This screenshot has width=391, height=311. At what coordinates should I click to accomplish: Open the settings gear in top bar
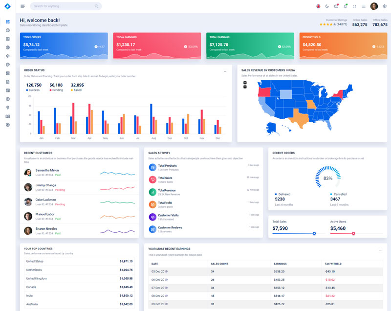pyautogui.click(x=384, y=6)
